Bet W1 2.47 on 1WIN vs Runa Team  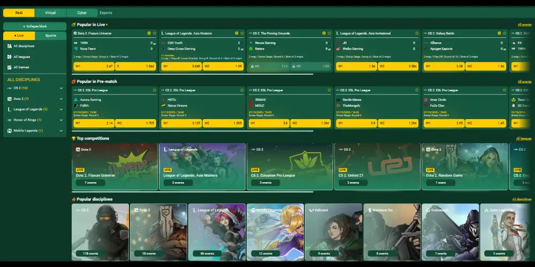(x=94, y=66)
